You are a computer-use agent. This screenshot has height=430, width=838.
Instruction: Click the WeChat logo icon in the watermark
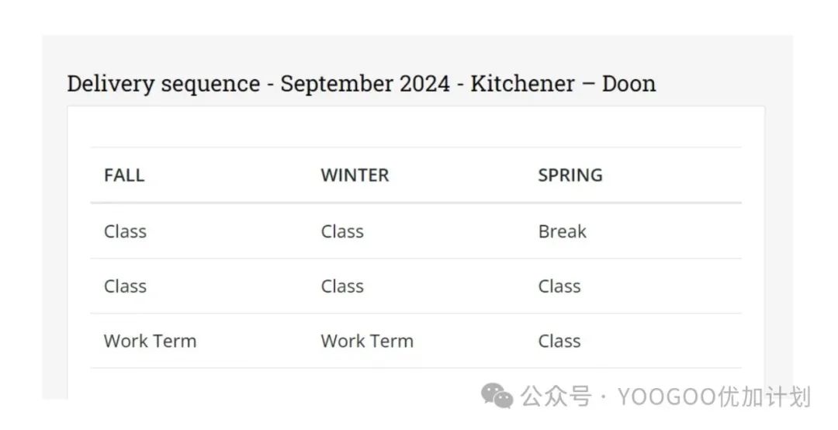click(497, 397)
